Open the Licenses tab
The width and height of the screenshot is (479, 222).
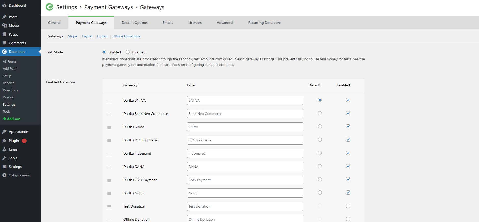click(x=195, y=23)
